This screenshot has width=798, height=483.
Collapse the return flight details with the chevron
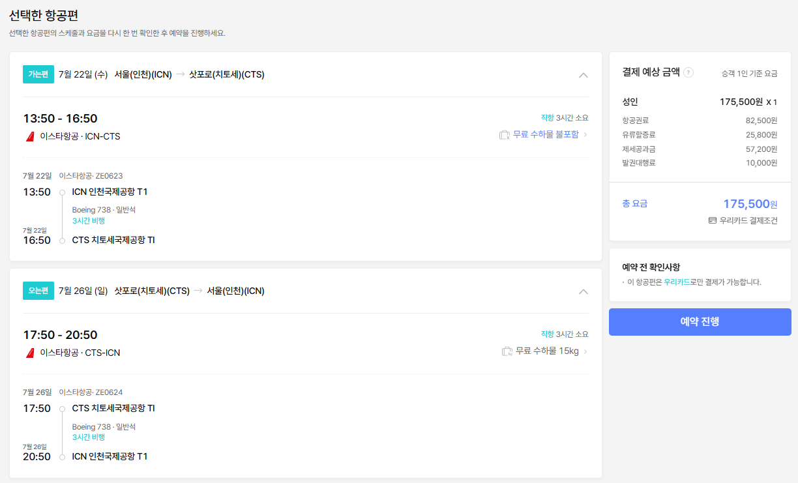[x=584, y=291]
